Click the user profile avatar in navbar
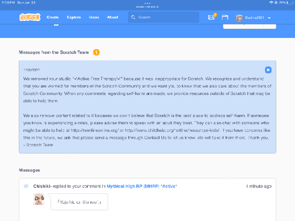Image resolution: width=295 pixels, height=221 pixels. [x=239, y=18]
